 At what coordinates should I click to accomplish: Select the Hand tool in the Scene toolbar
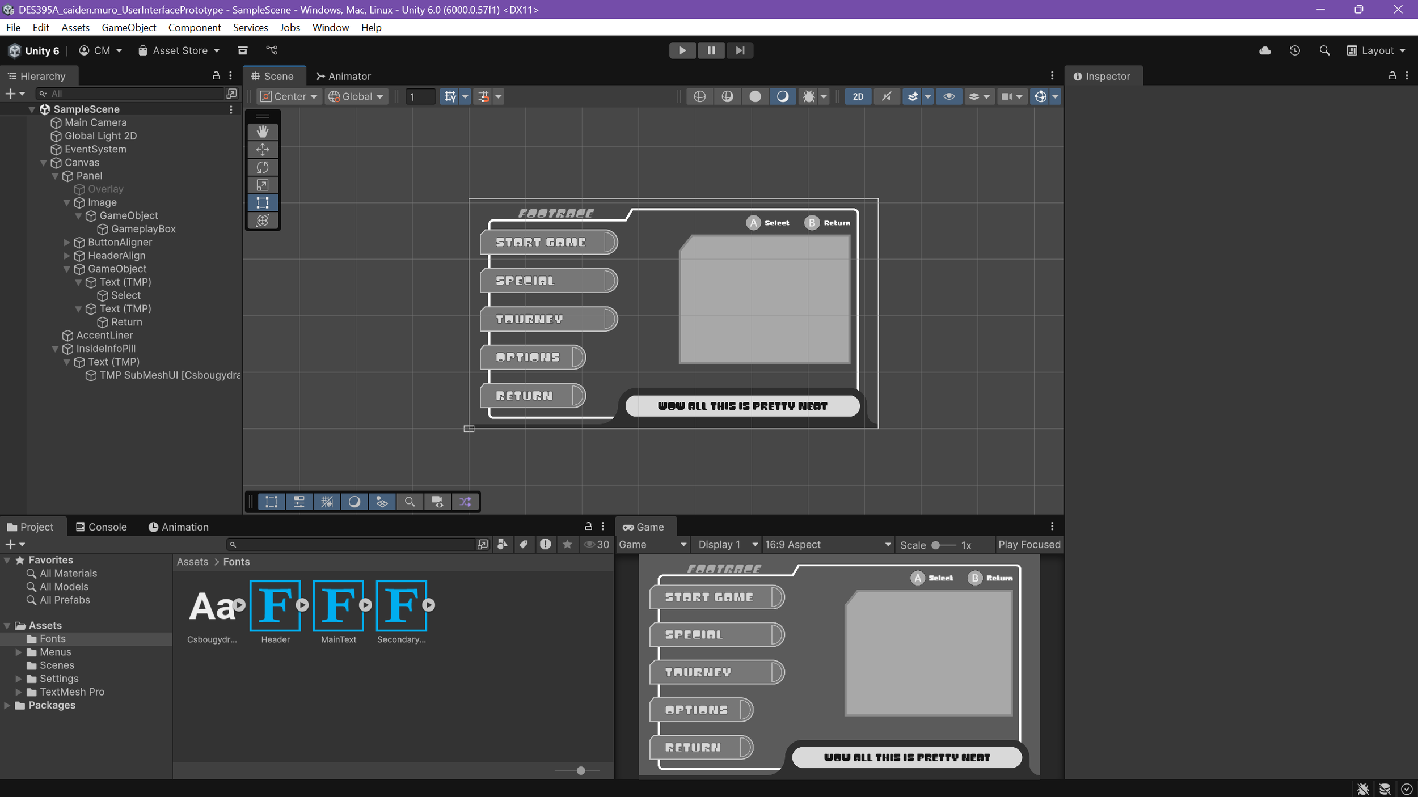(x=263, y=132)
